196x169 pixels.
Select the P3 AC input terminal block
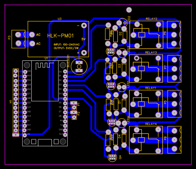(x=18, y=39)
